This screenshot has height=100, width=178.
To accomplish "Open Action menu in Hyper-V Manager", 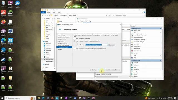I will pyautogui.click(x=82, y=21).
